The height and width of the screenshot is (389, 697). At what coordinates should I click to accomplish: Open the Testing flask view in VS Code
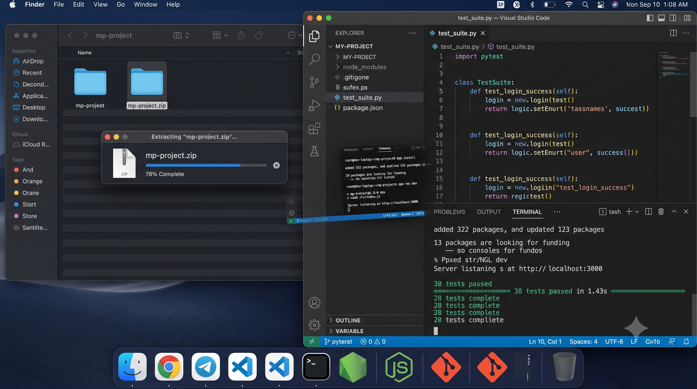314,151
